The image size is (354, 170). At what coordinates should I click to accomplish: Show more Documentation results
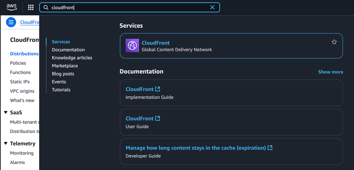tap(330, 72)
